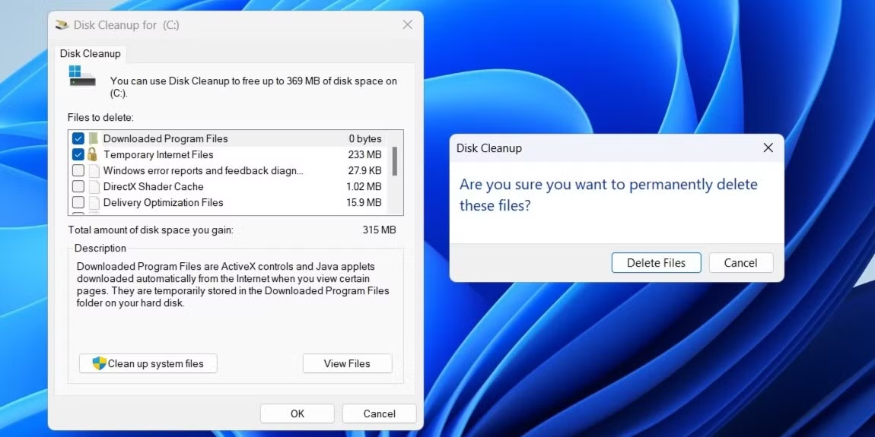
Task: Click the 315 MB total space value
Action: point(380,230)
